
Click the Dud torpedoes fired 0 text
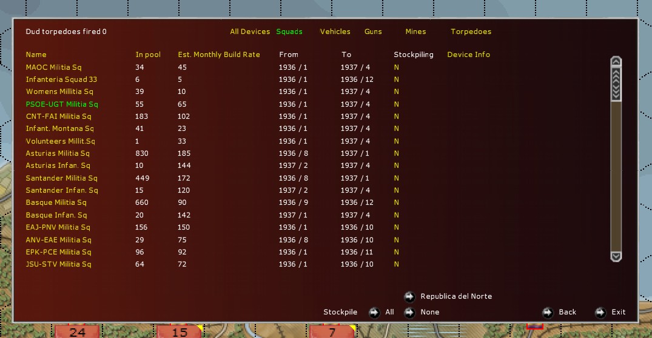pos(66,31)
